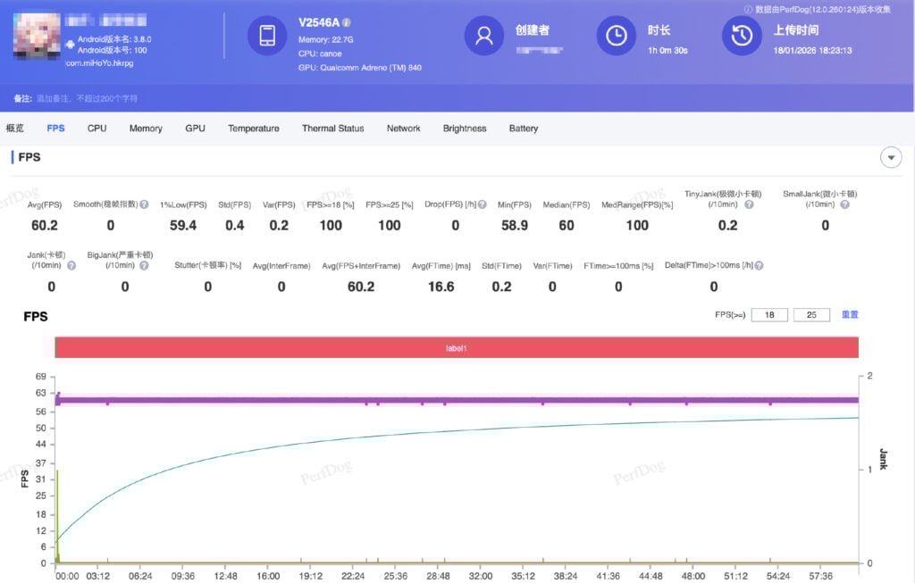
Task: Click the device info icon next to V2546A
Action: pos(348,21)
